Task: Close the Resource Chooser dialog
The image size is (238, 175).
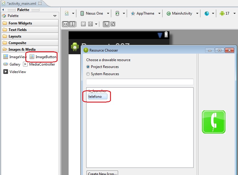Action: click(230, 50)
